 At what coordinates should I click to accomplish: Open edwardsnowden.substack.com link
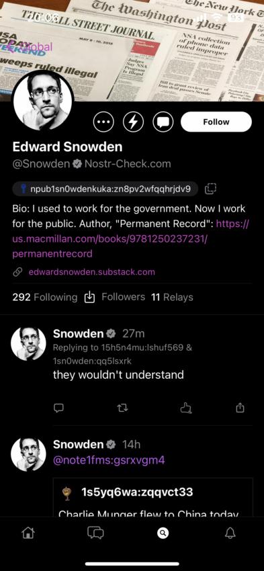click(92, 272)
